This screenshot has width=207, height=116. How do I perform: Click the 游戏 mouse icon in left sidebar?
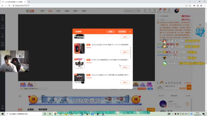point(3,35)
